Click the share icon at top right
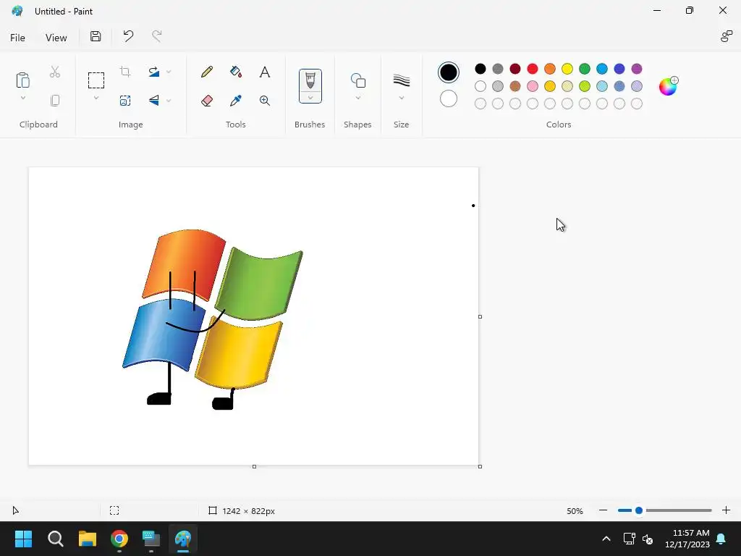The image size is (741, 556). pos(727,36)
